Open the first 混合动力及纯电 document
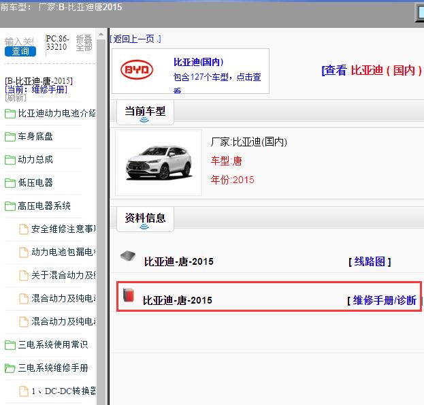Screen dimensions: 424x405 [x=63, y=299]
